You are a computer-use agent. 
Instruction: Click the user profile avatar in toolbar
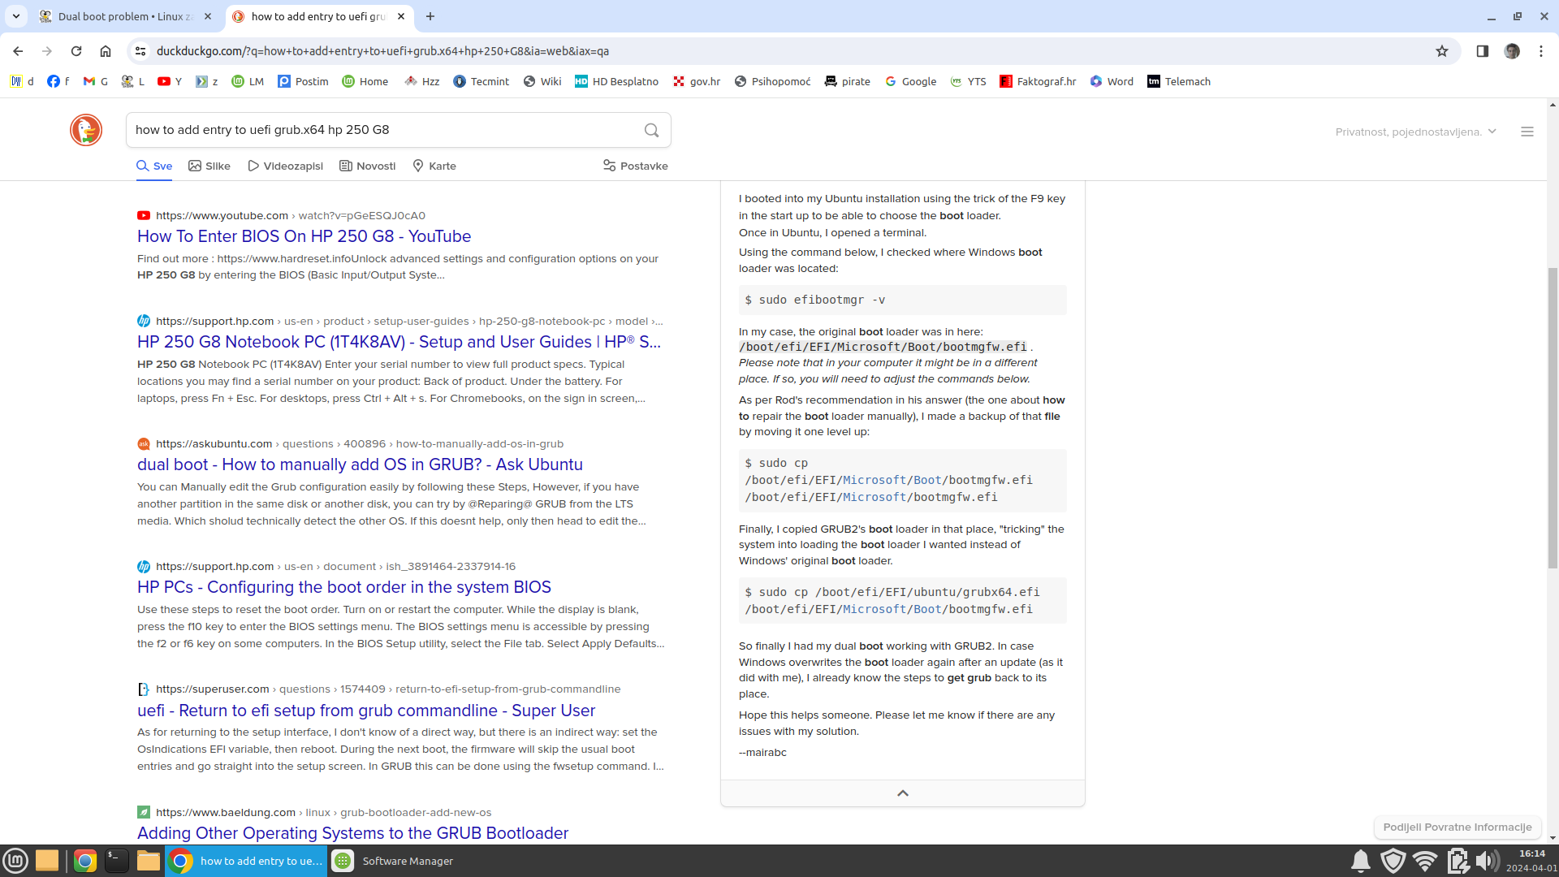[x=1512, y=51]
